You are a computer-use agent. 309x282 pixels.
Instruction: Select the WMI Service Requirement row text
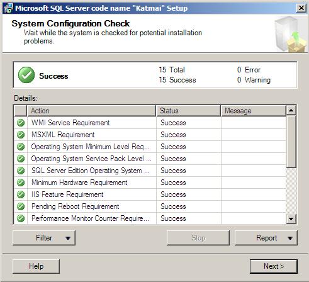[70, 123]
